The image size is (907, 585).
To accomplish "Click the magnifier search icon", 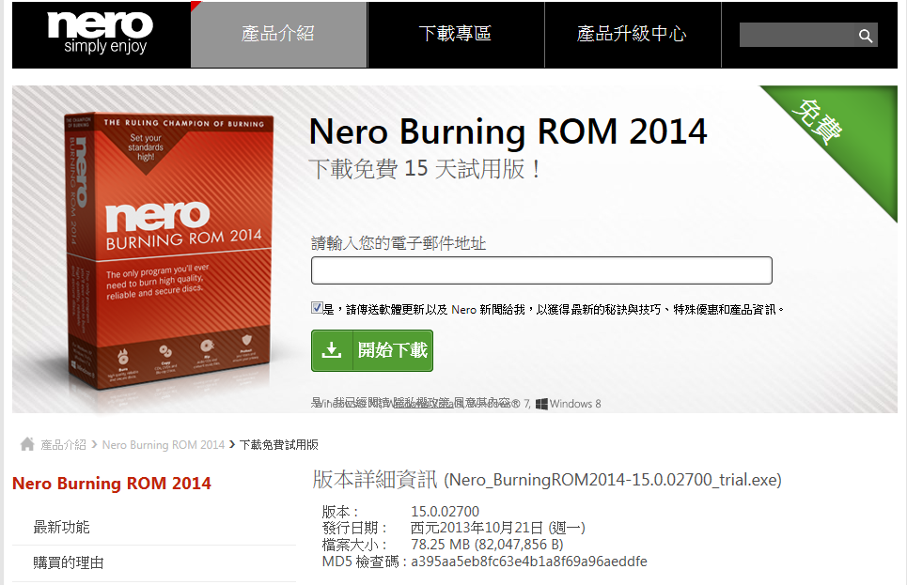I will [866, 36].
